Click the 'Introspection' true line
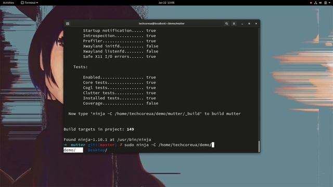The height and width of the screenshot is (187, 333). tap(119, 36)
